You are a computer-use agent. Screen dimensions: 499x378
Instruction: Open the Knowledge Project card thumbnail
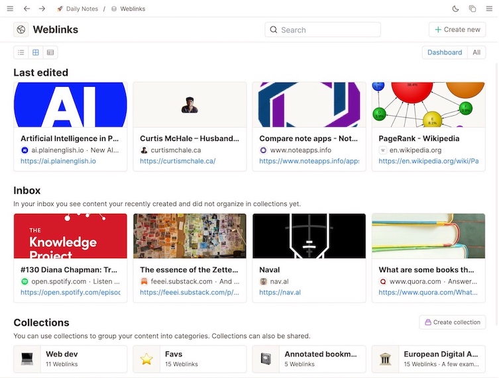click(x=70, y=236)
